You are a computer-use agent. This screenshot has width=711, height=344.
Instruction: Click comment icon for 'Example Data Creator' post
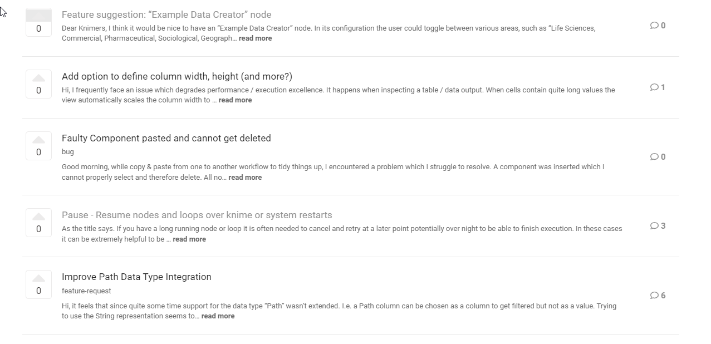[654, 26]
